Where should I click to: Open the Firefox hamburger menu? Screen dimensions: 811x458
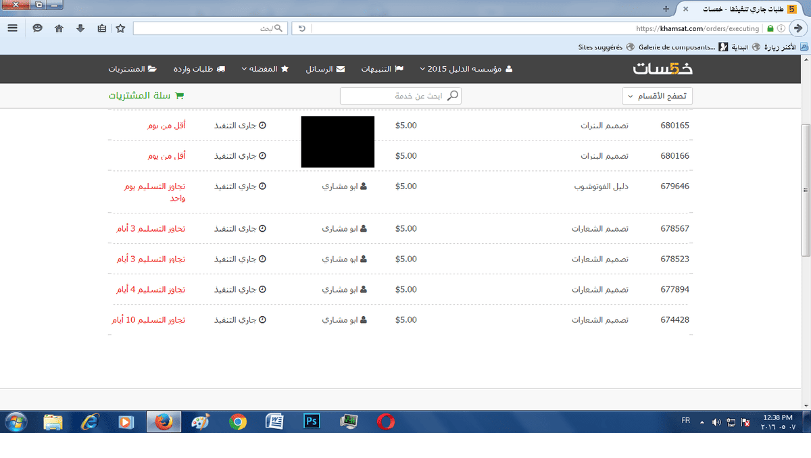(x=13, y=28)
